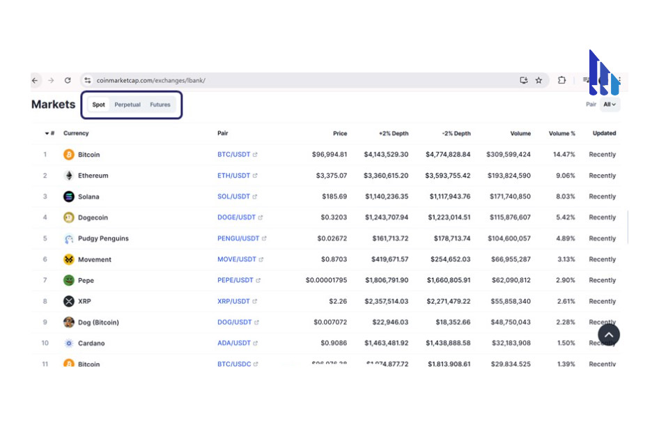Image resolution: width=659 pixels, height=439 pixels.
Task: Click external link icon beside ADA/USDT
Action: 255,343
